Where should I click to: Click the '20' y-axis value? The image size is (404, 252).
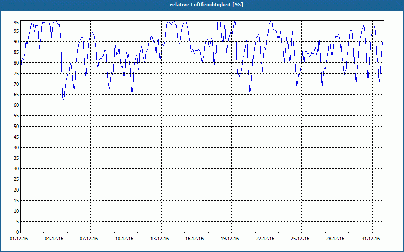point(16,190)
